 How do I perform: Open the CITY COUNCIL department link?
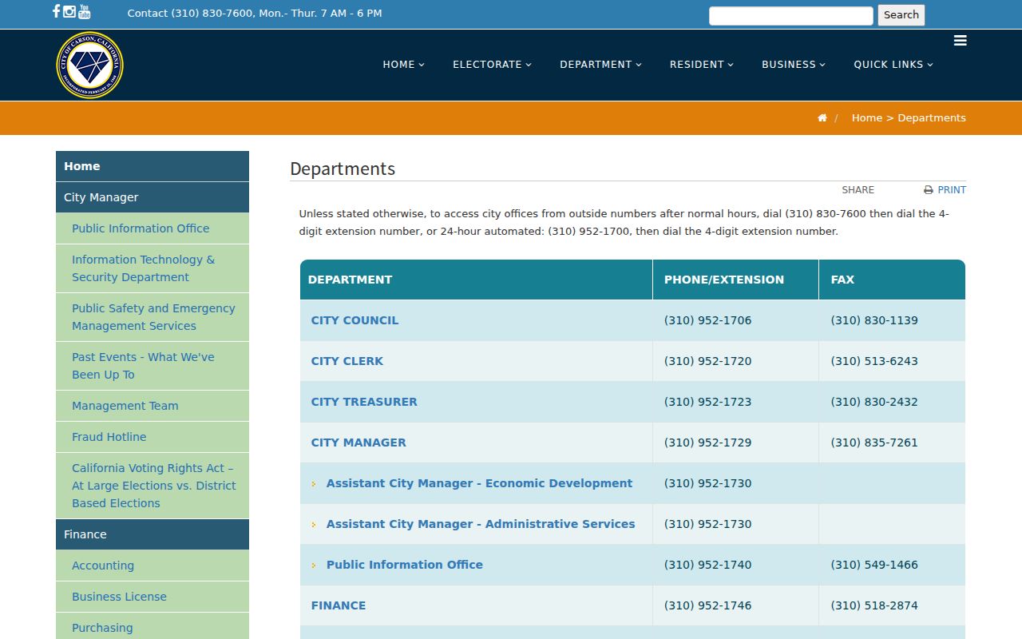pos(355,320)
